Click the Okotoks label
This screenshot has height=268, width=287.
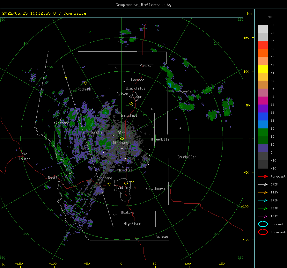128,213
